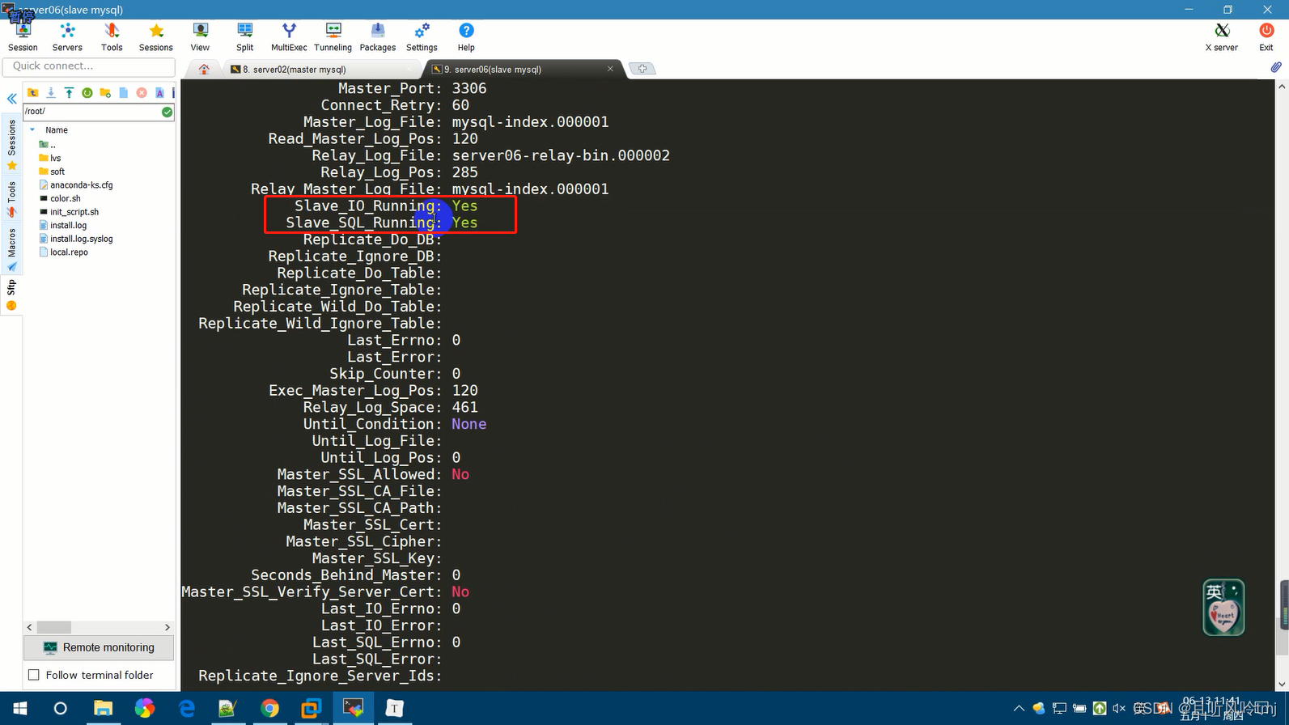Open MobaXterm Settings
1289x725 pixels.
click(422, 37)
